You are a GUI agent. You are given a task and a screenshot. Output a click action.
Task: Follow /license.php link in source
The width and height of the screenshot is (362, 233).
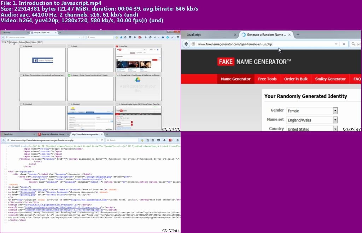click(28, 192)
